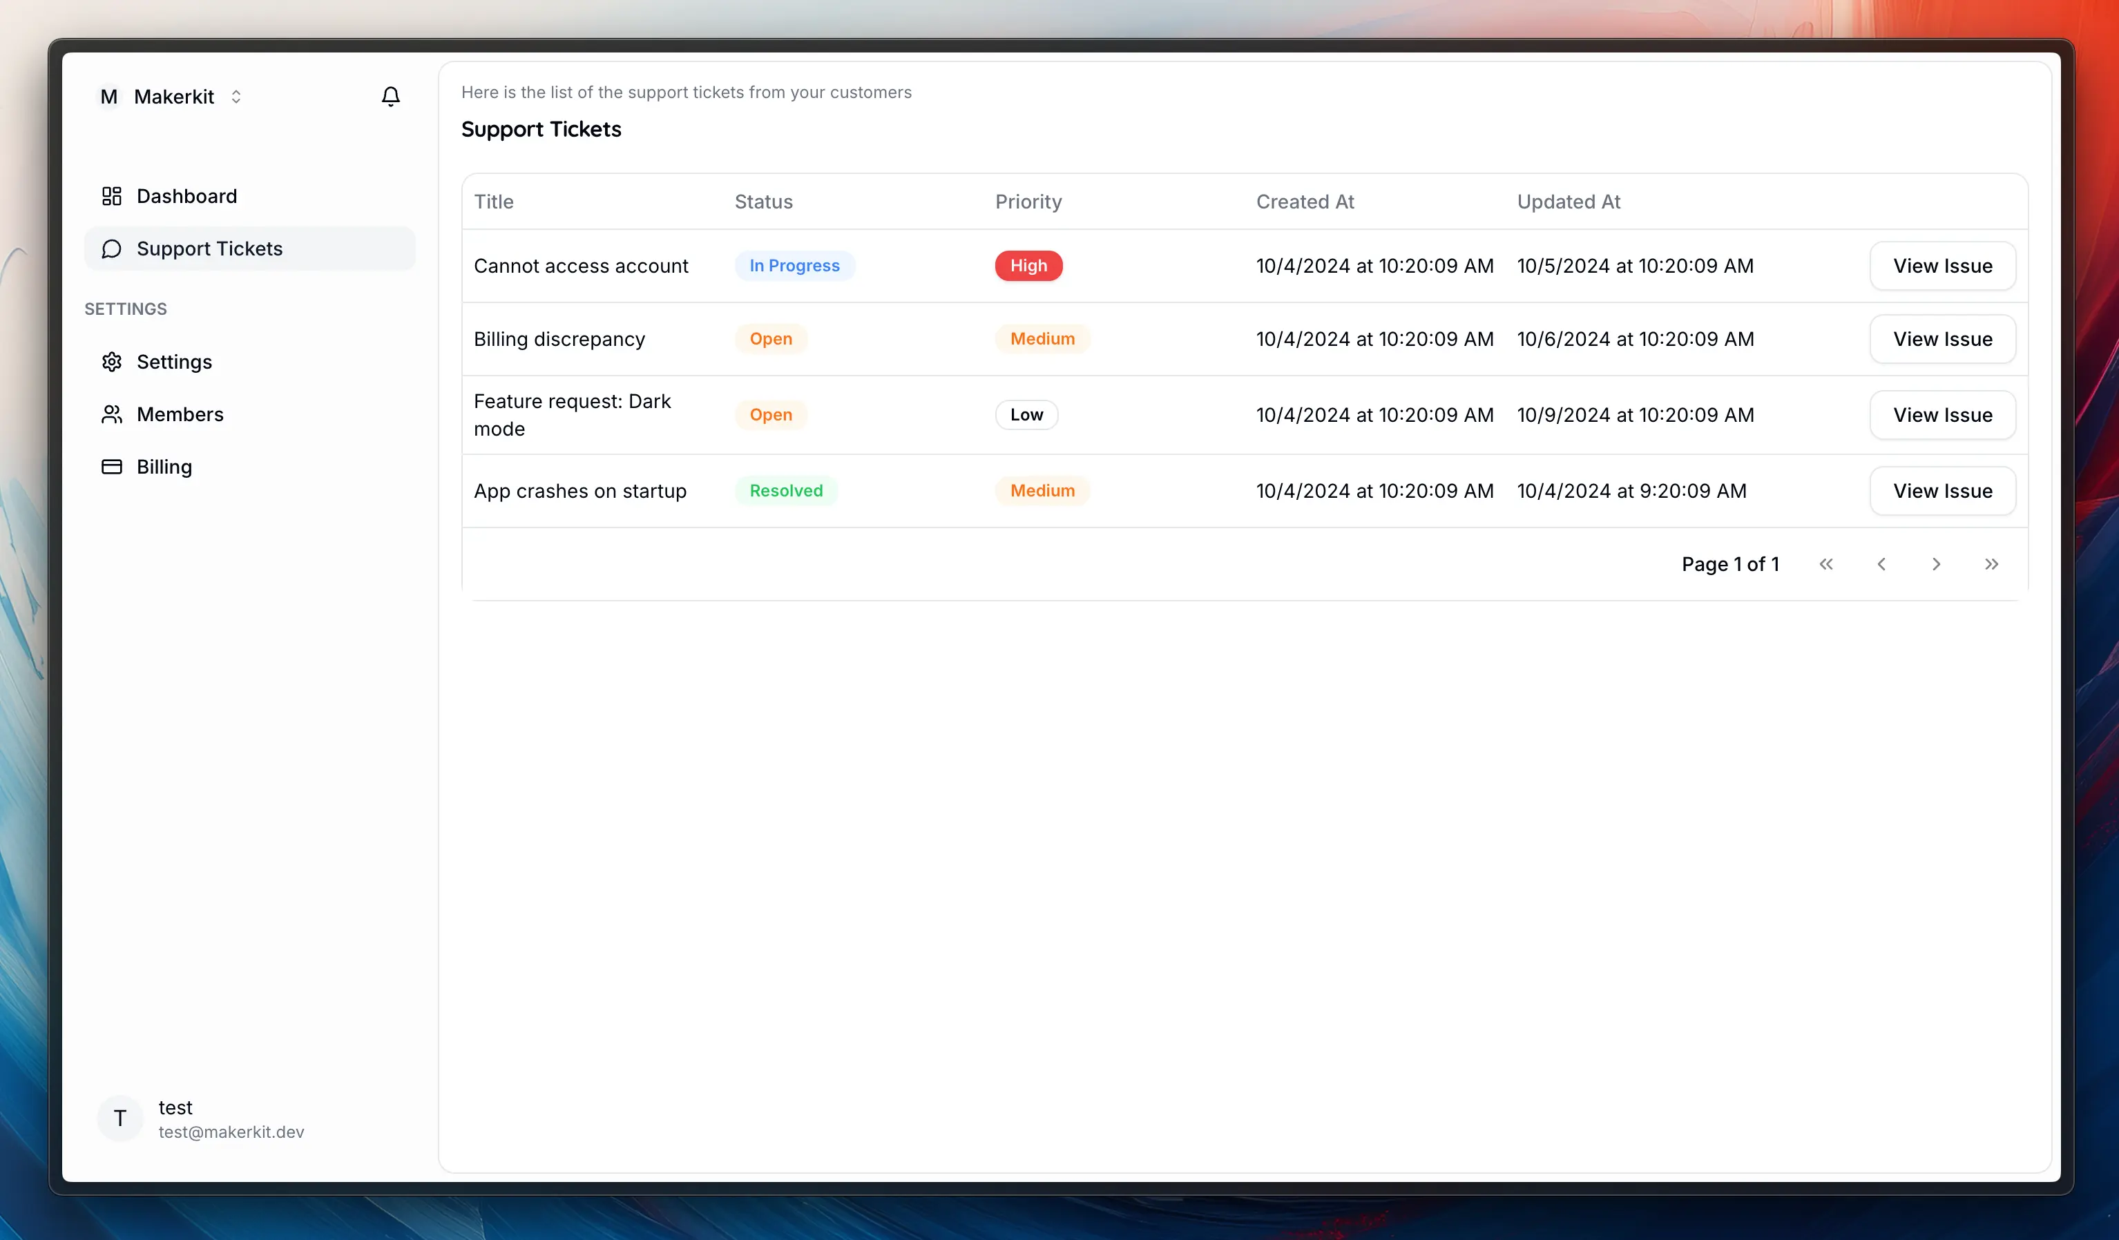Go to the first page of tickets

click(x=1825, y=564)
